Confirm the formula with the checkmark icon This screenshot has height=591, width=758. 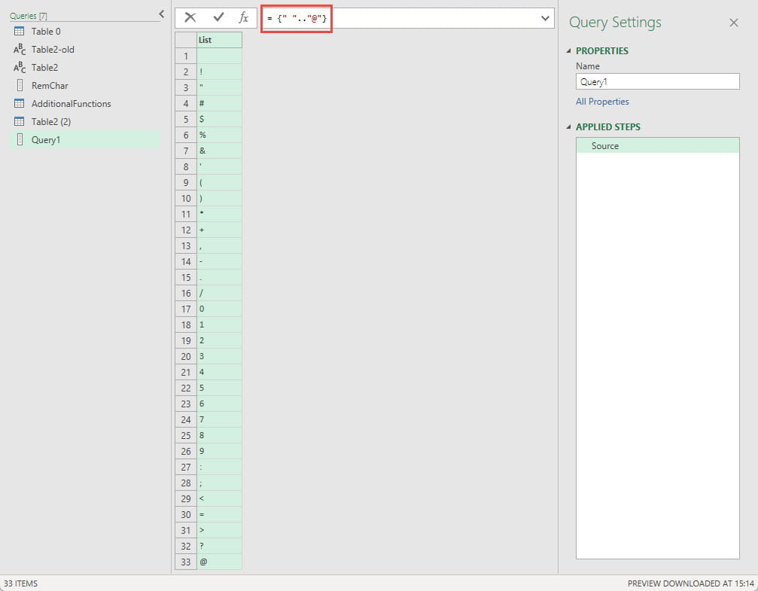tap(218, 18)
